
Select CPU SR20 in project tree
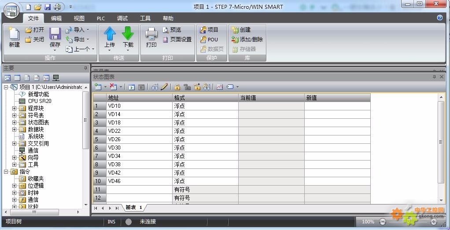tap(40, 101)
